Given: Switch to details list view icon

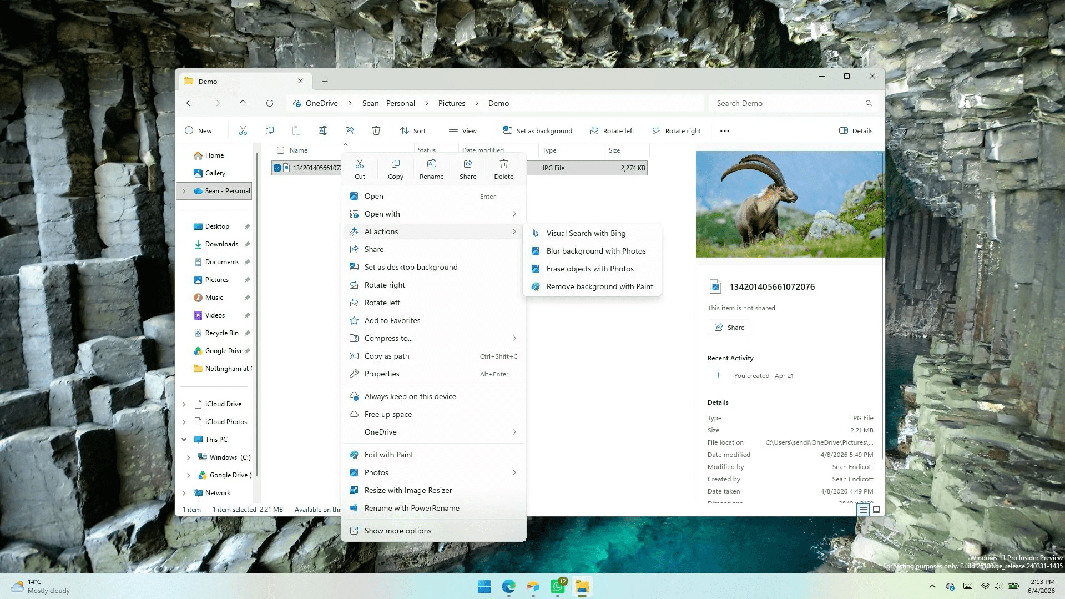Looking at the screenshot, I should pos(863,510).
